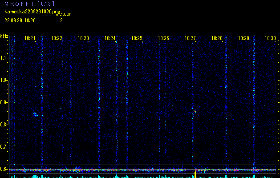Click the date 22.09.29 10:20 text
Image resolution: width=280 pixels, height=178 pixels.
pyautogui.click(x=20, y=20)
